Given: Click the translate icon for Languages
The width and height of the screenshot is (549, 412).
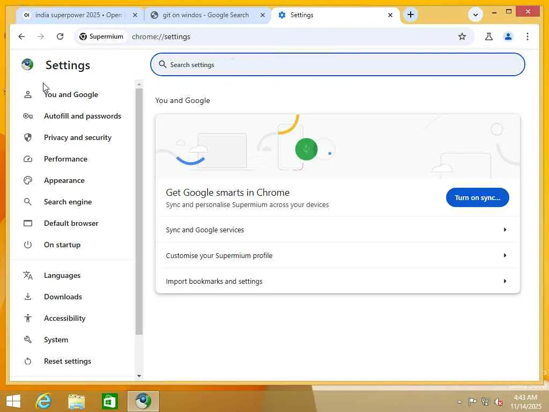Looking at the screenshot, I should coord(28,275).
